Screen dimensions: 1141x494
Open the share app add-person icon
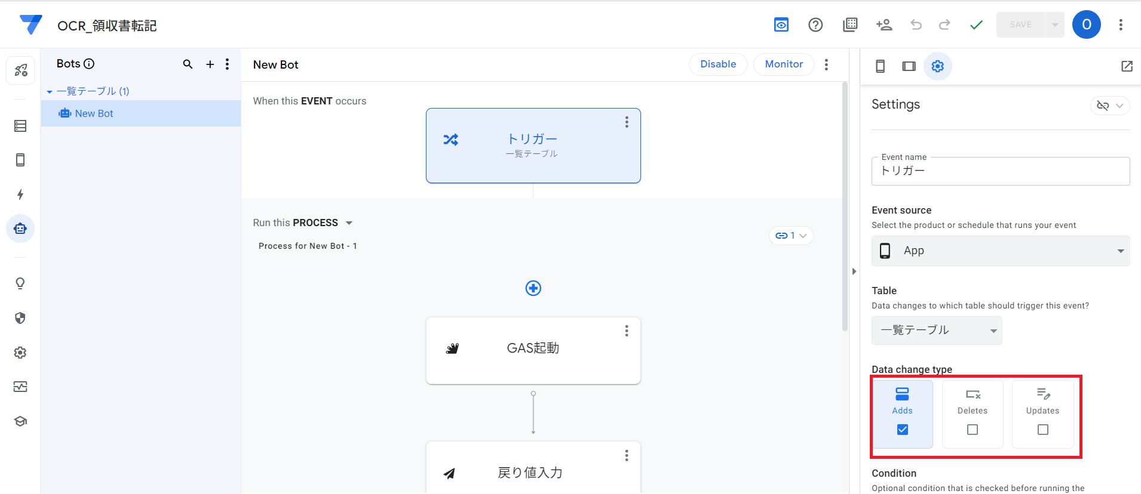pos(884,24)
